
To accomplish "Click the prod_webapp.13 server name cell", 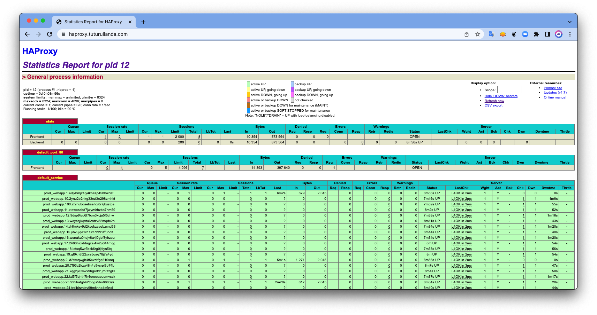I will coord(78,221).
